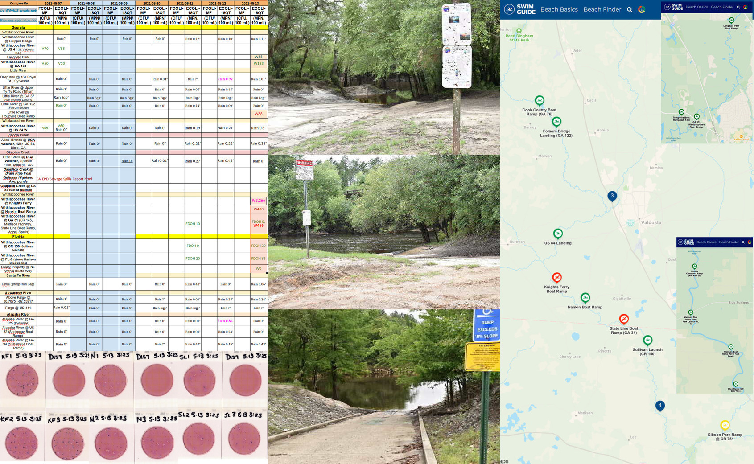Click info circle icon in main Swim Guide header
The height and width of the screenshot is (464, 754).
click(642, 9)
